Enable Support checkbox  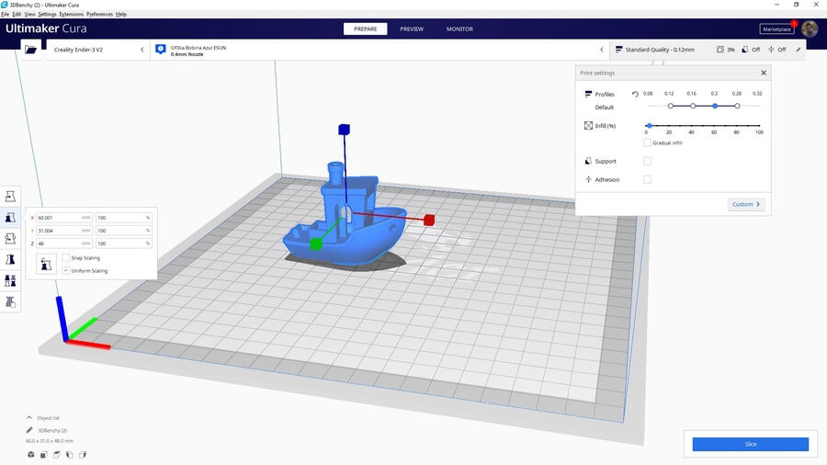pyautogui.click(x=647, y=162)
